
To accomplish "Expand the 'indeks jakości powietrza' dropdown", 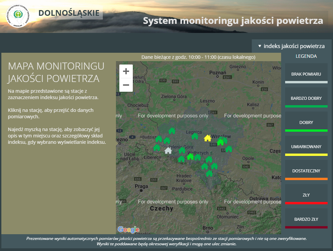I will [x=291, y=46].
